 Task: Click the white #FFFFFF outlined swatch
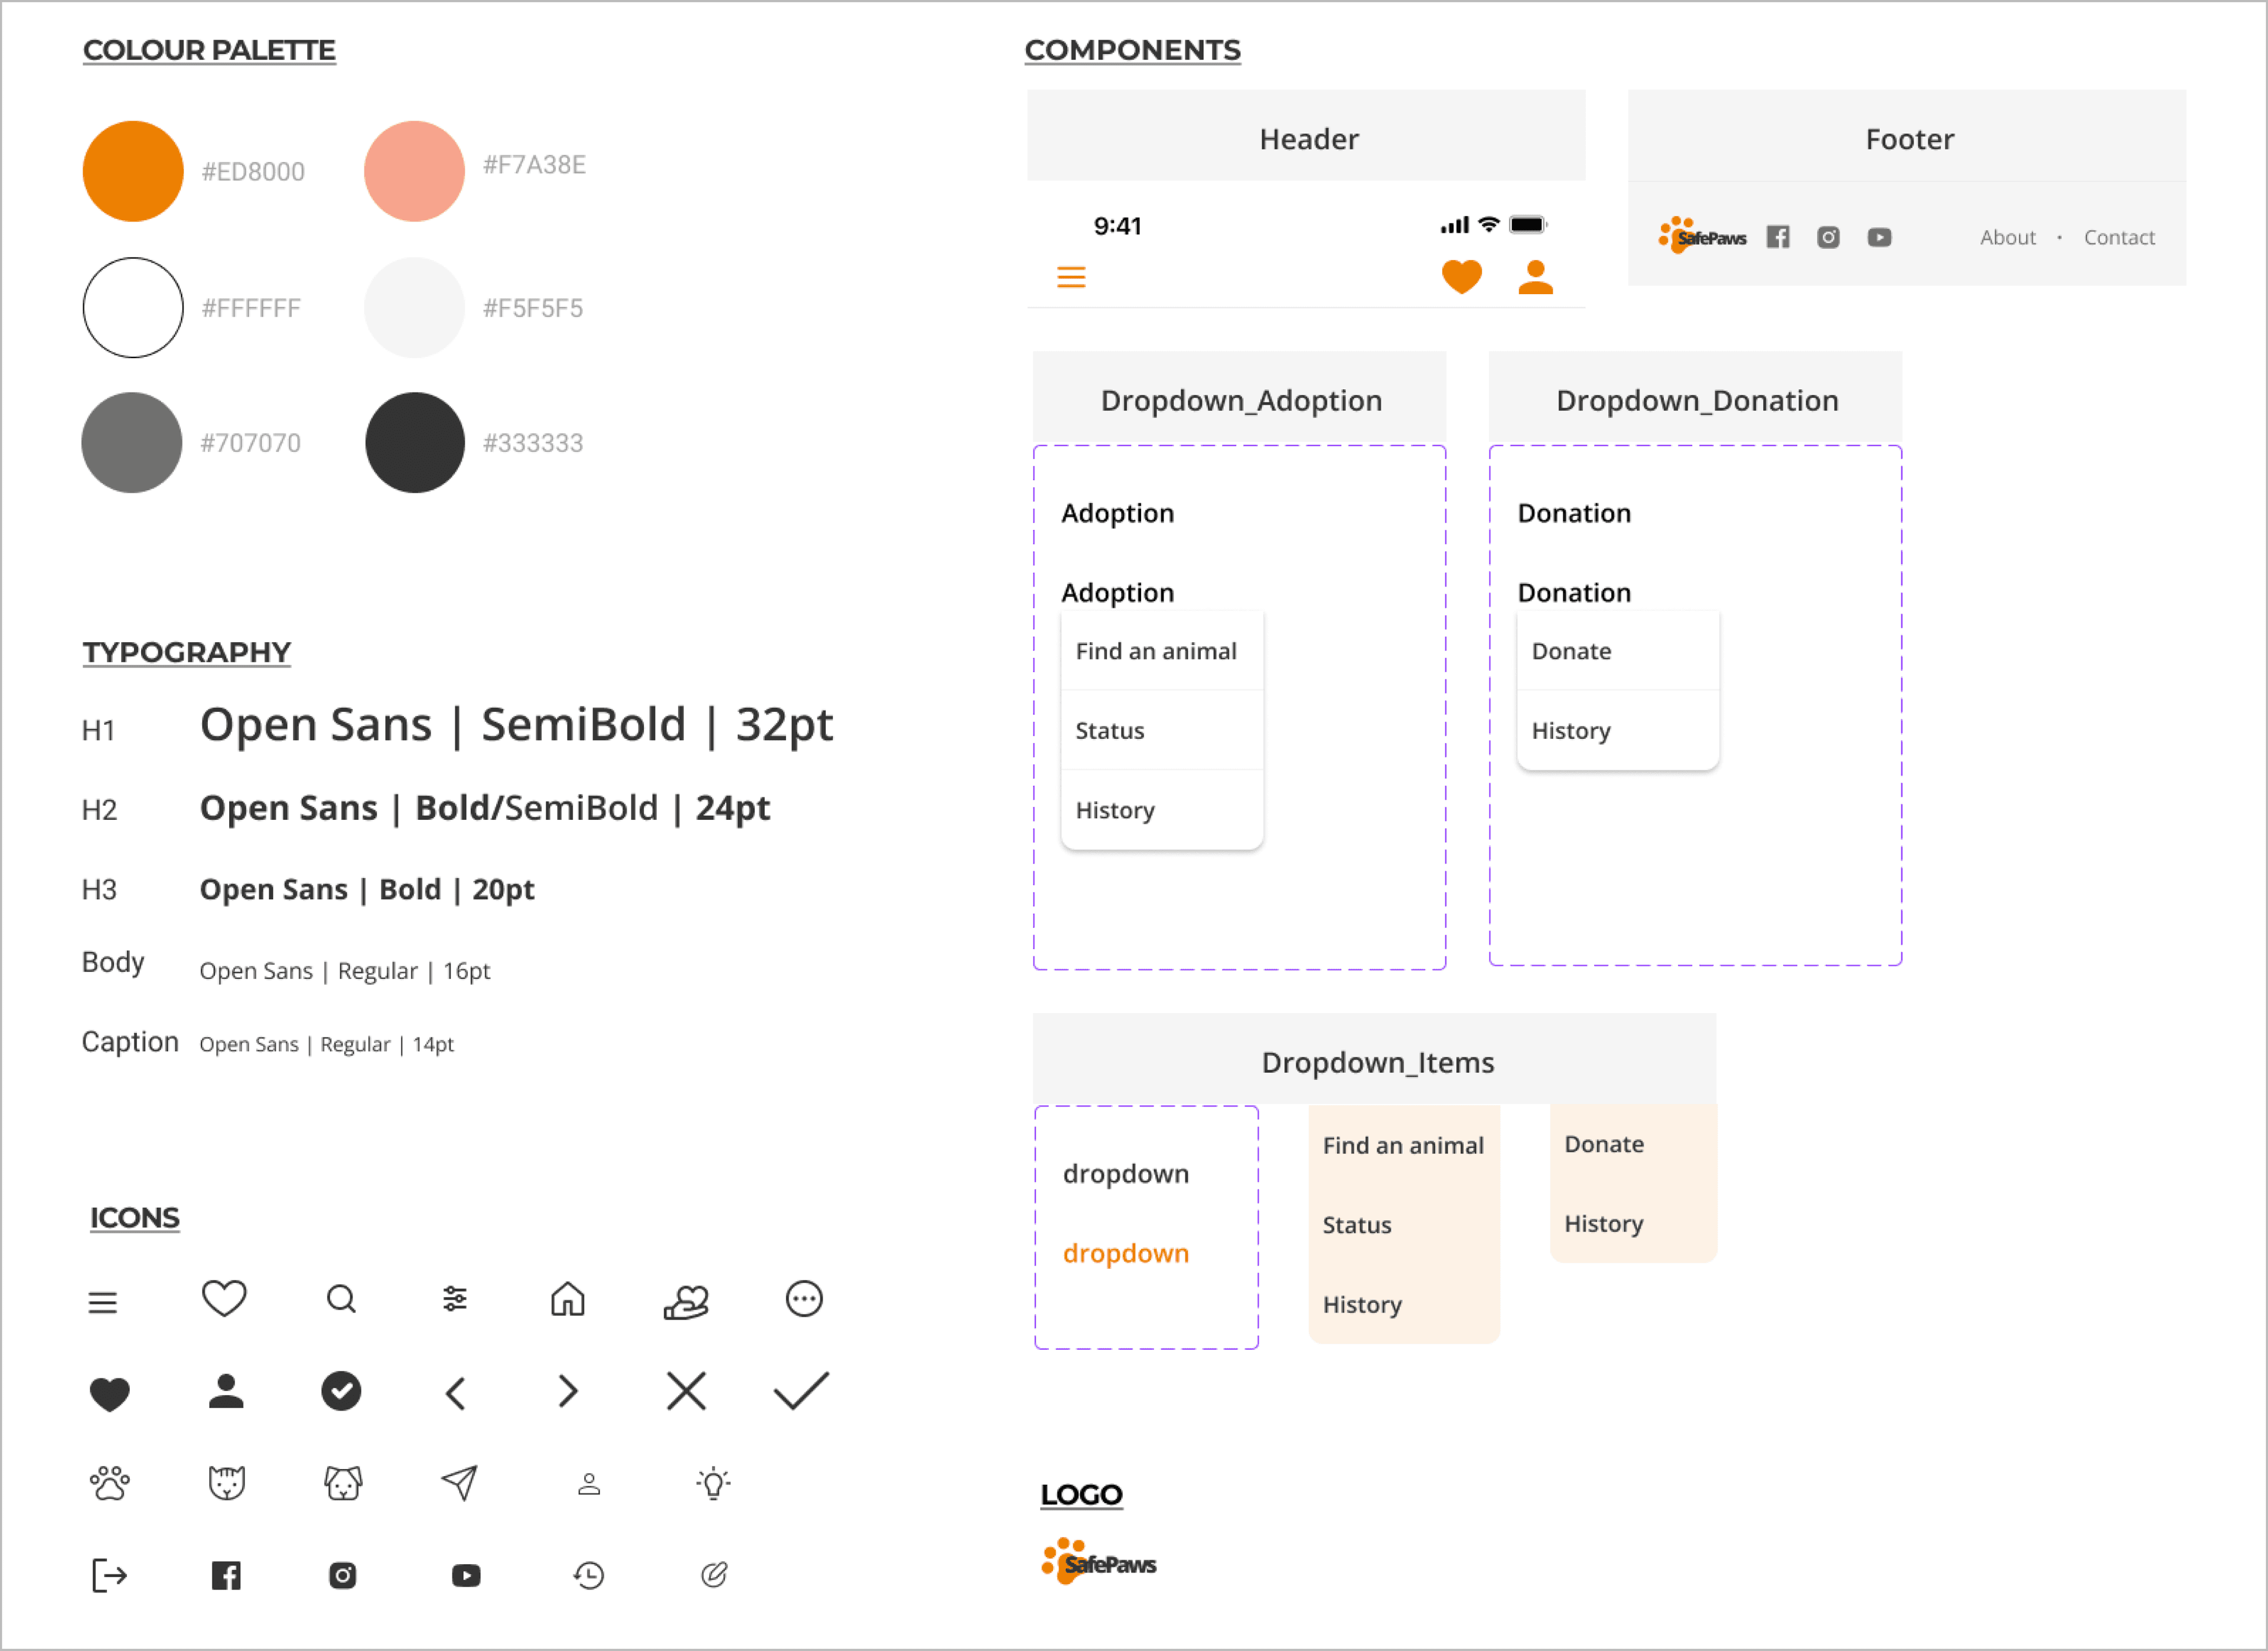(133, 307)
